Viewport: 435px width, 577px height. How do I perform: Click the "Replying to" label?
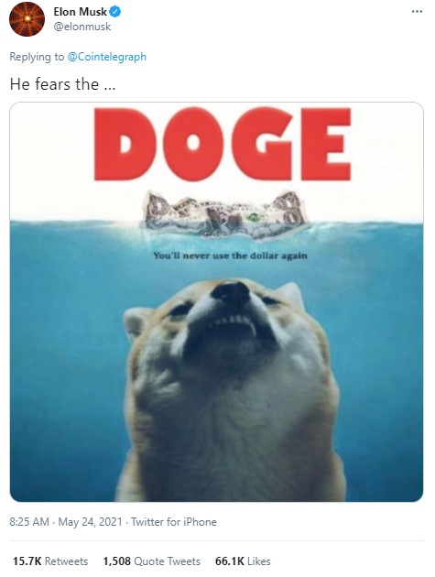37,57
